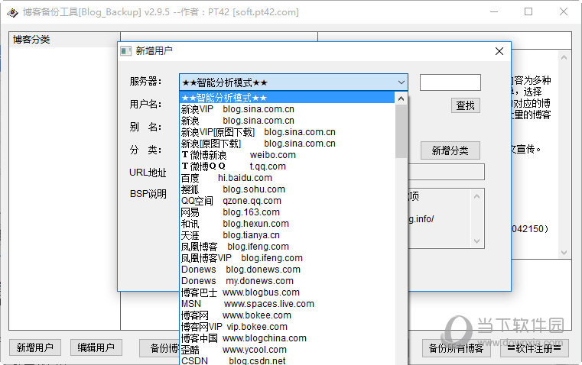Click the 新增用户 dialog window icon

tap(126, 50)
